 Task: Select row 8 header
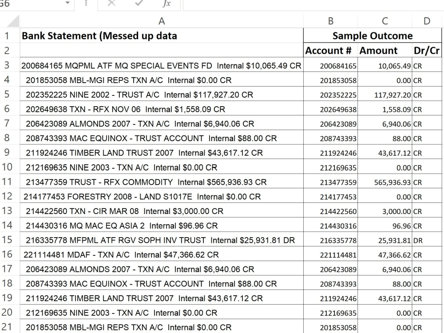tap(7, 138)
